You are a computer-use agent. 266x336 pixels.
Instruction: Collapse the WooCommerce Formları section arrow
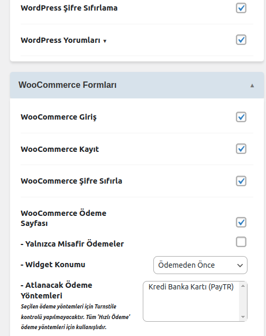pos(252,86)
